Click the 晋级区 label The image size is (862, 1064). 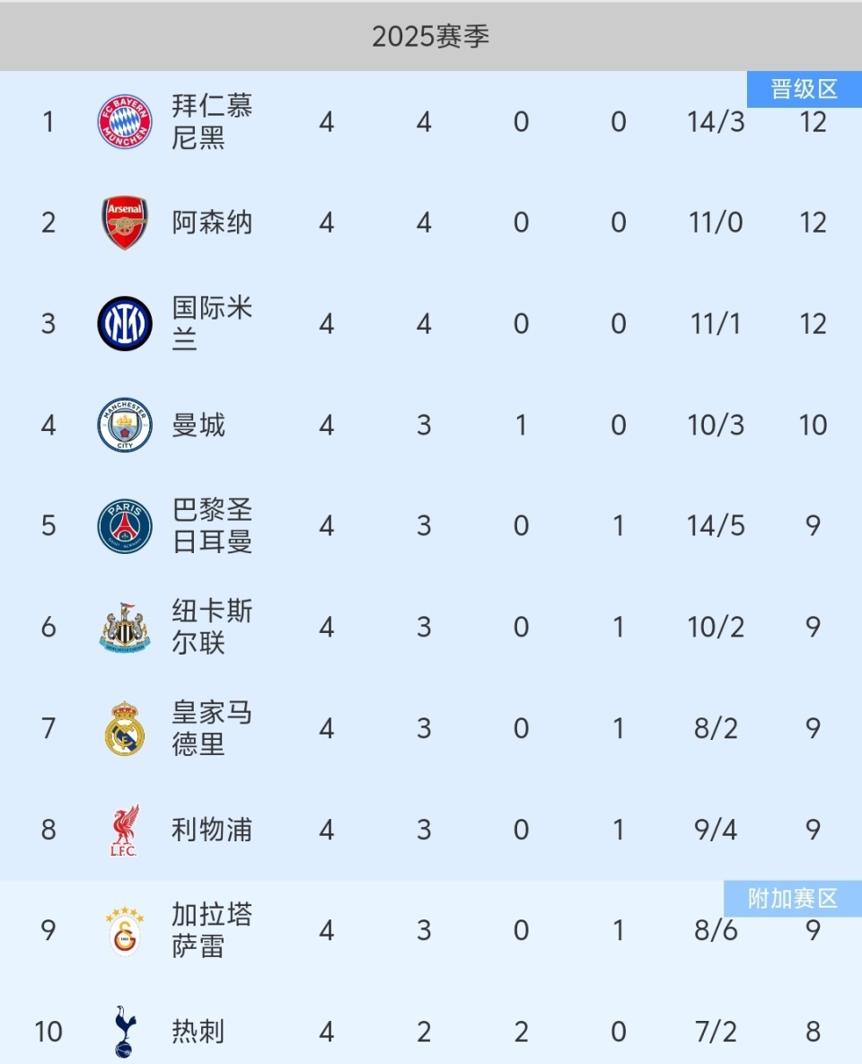click(x=804, y=90)
